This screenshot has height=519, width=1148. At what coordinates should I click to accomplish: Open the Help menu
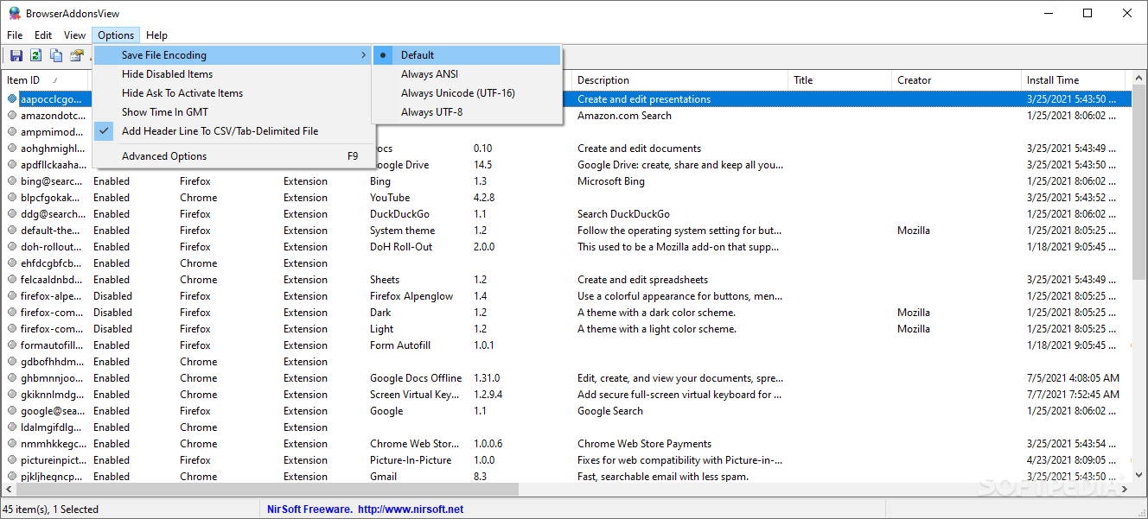point(156,35)
